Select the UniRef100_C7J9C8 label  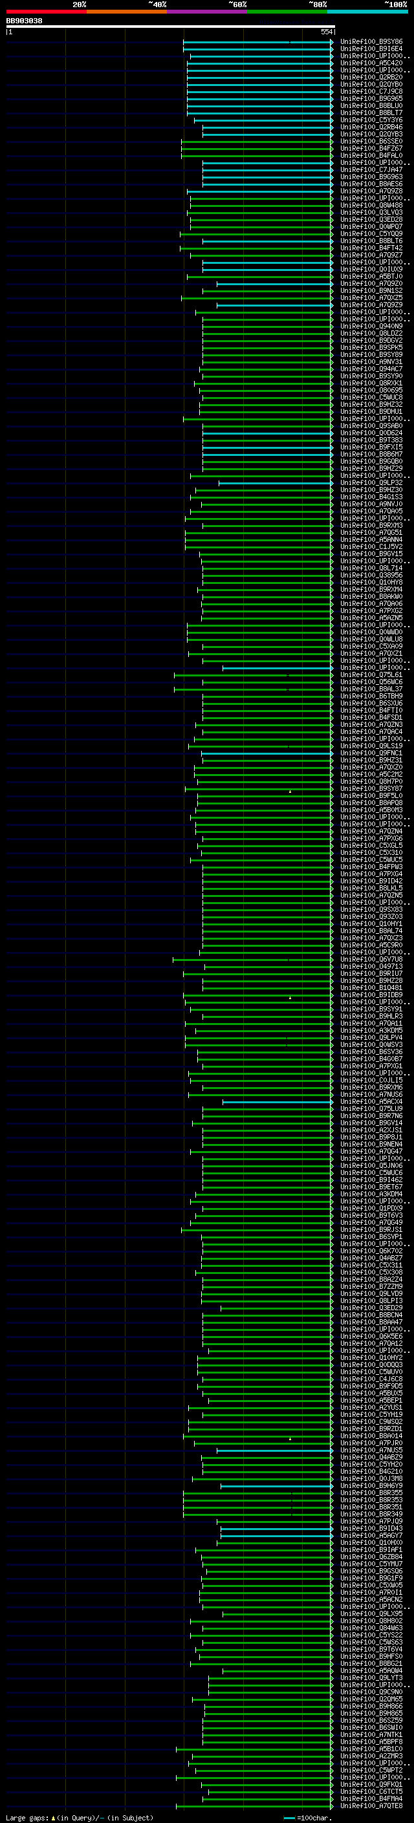tap(371, 91)
